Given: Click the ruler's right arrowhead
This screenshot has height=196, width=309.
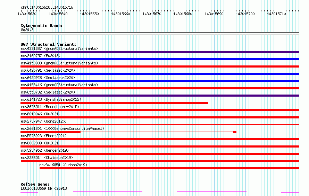Looking at the screenshot, I should (298, 11).
